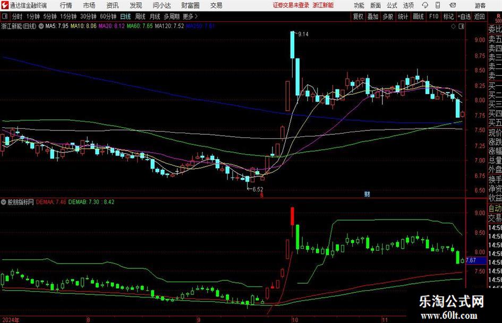Screen dimensions: 502x323
Task: Switch to 30分钟 period
Action: (88, 16)
